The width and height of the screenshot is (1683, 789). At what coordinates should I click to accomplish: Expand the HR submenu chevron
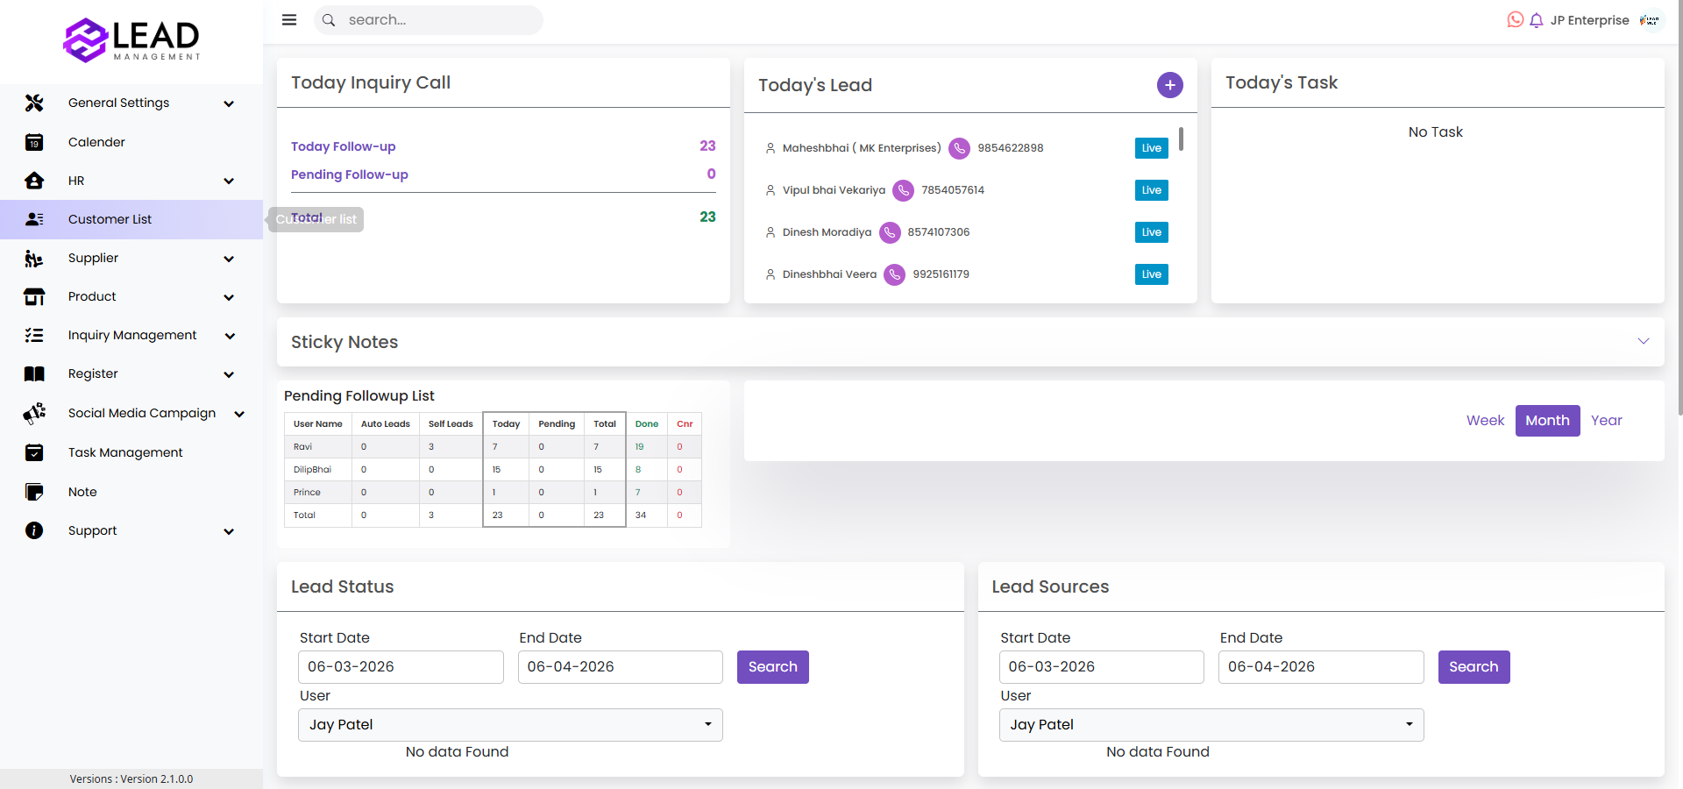click(x=229, y=181)
